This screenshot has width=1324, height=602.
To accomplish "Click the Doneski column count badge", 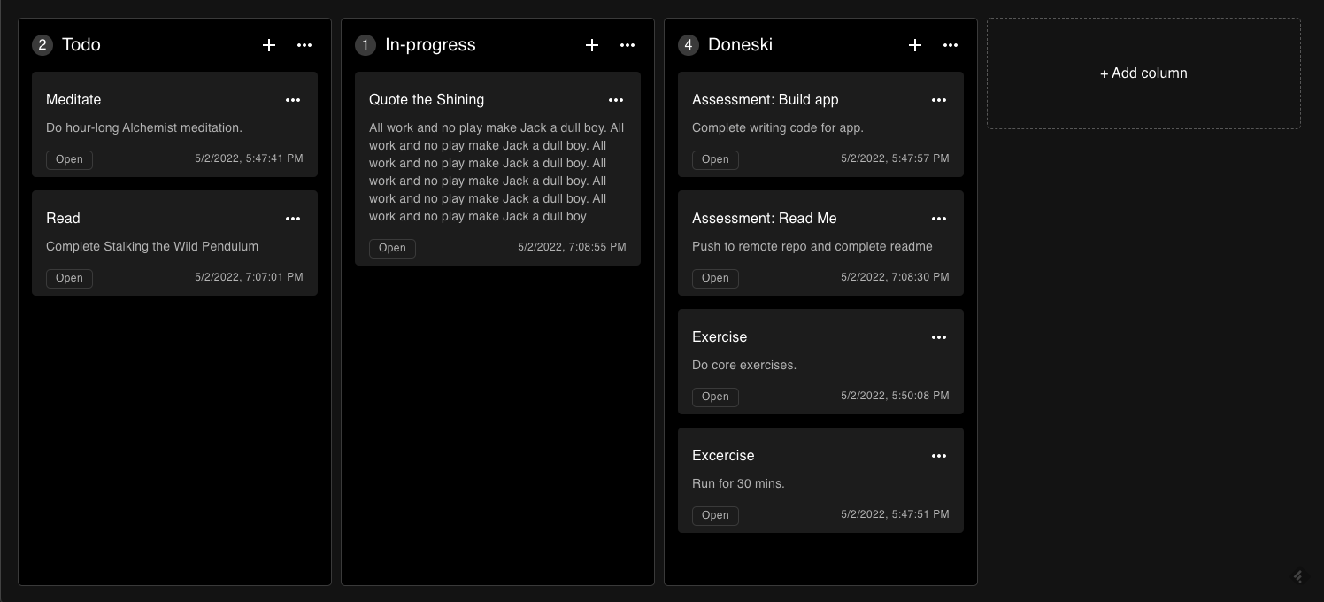I will 689,45.
